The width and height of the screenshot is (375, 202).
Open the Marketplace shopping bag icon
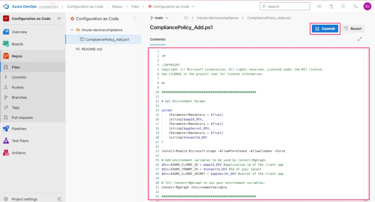pyautogui.click(x=331, y=6)
